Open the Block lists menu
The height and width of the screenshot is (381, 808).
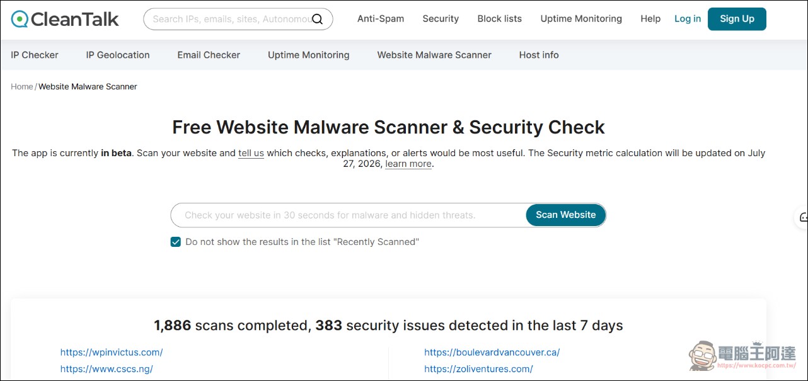(x=500, y=19)
